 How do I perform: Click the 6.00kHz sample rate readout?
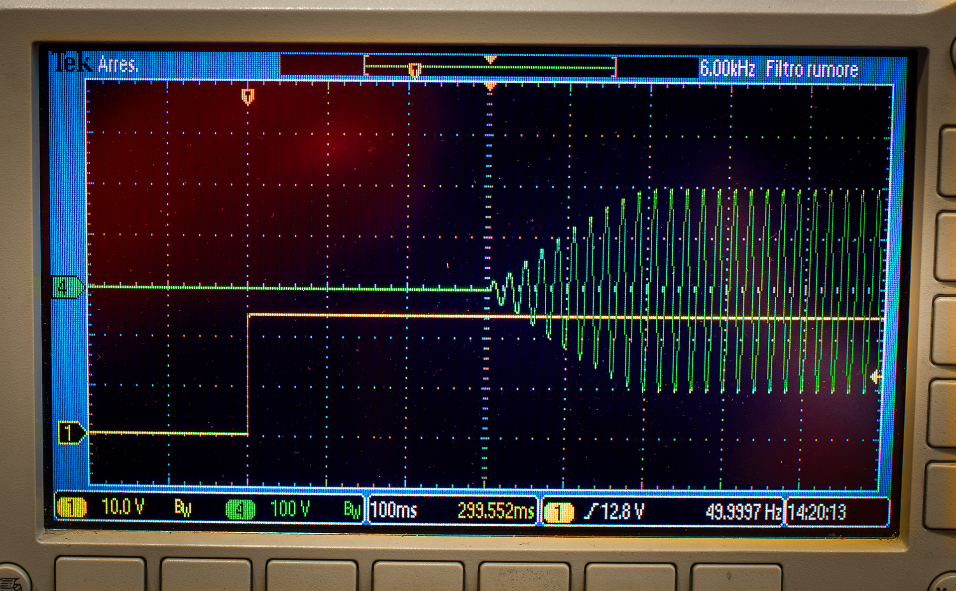pos(727,68)
